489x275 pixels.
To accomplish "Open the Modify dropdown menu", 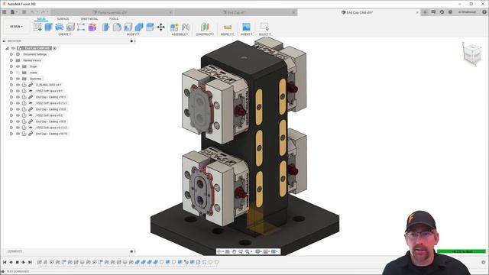I will [133, 34].
